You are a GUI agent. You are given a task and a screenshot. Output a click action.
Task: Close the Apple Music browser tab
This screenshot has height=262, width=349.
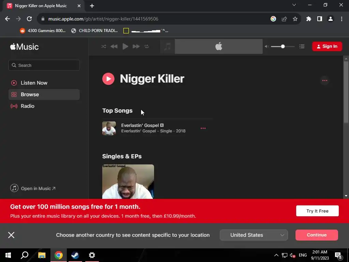point(79,6)
